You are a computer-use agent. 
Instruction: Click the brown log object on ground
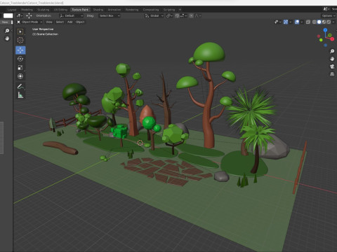pyautogui.click(x=60, y=148)
